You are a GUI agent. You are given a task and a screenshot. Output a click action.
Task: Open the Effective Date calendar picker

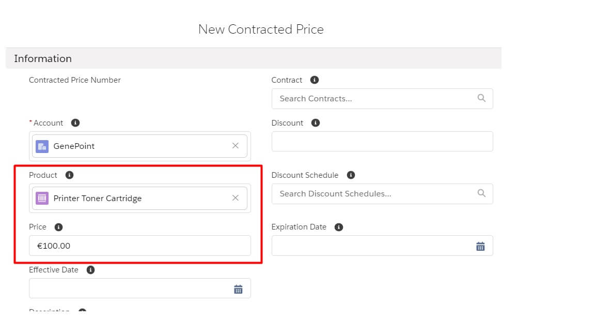[238, 289]
